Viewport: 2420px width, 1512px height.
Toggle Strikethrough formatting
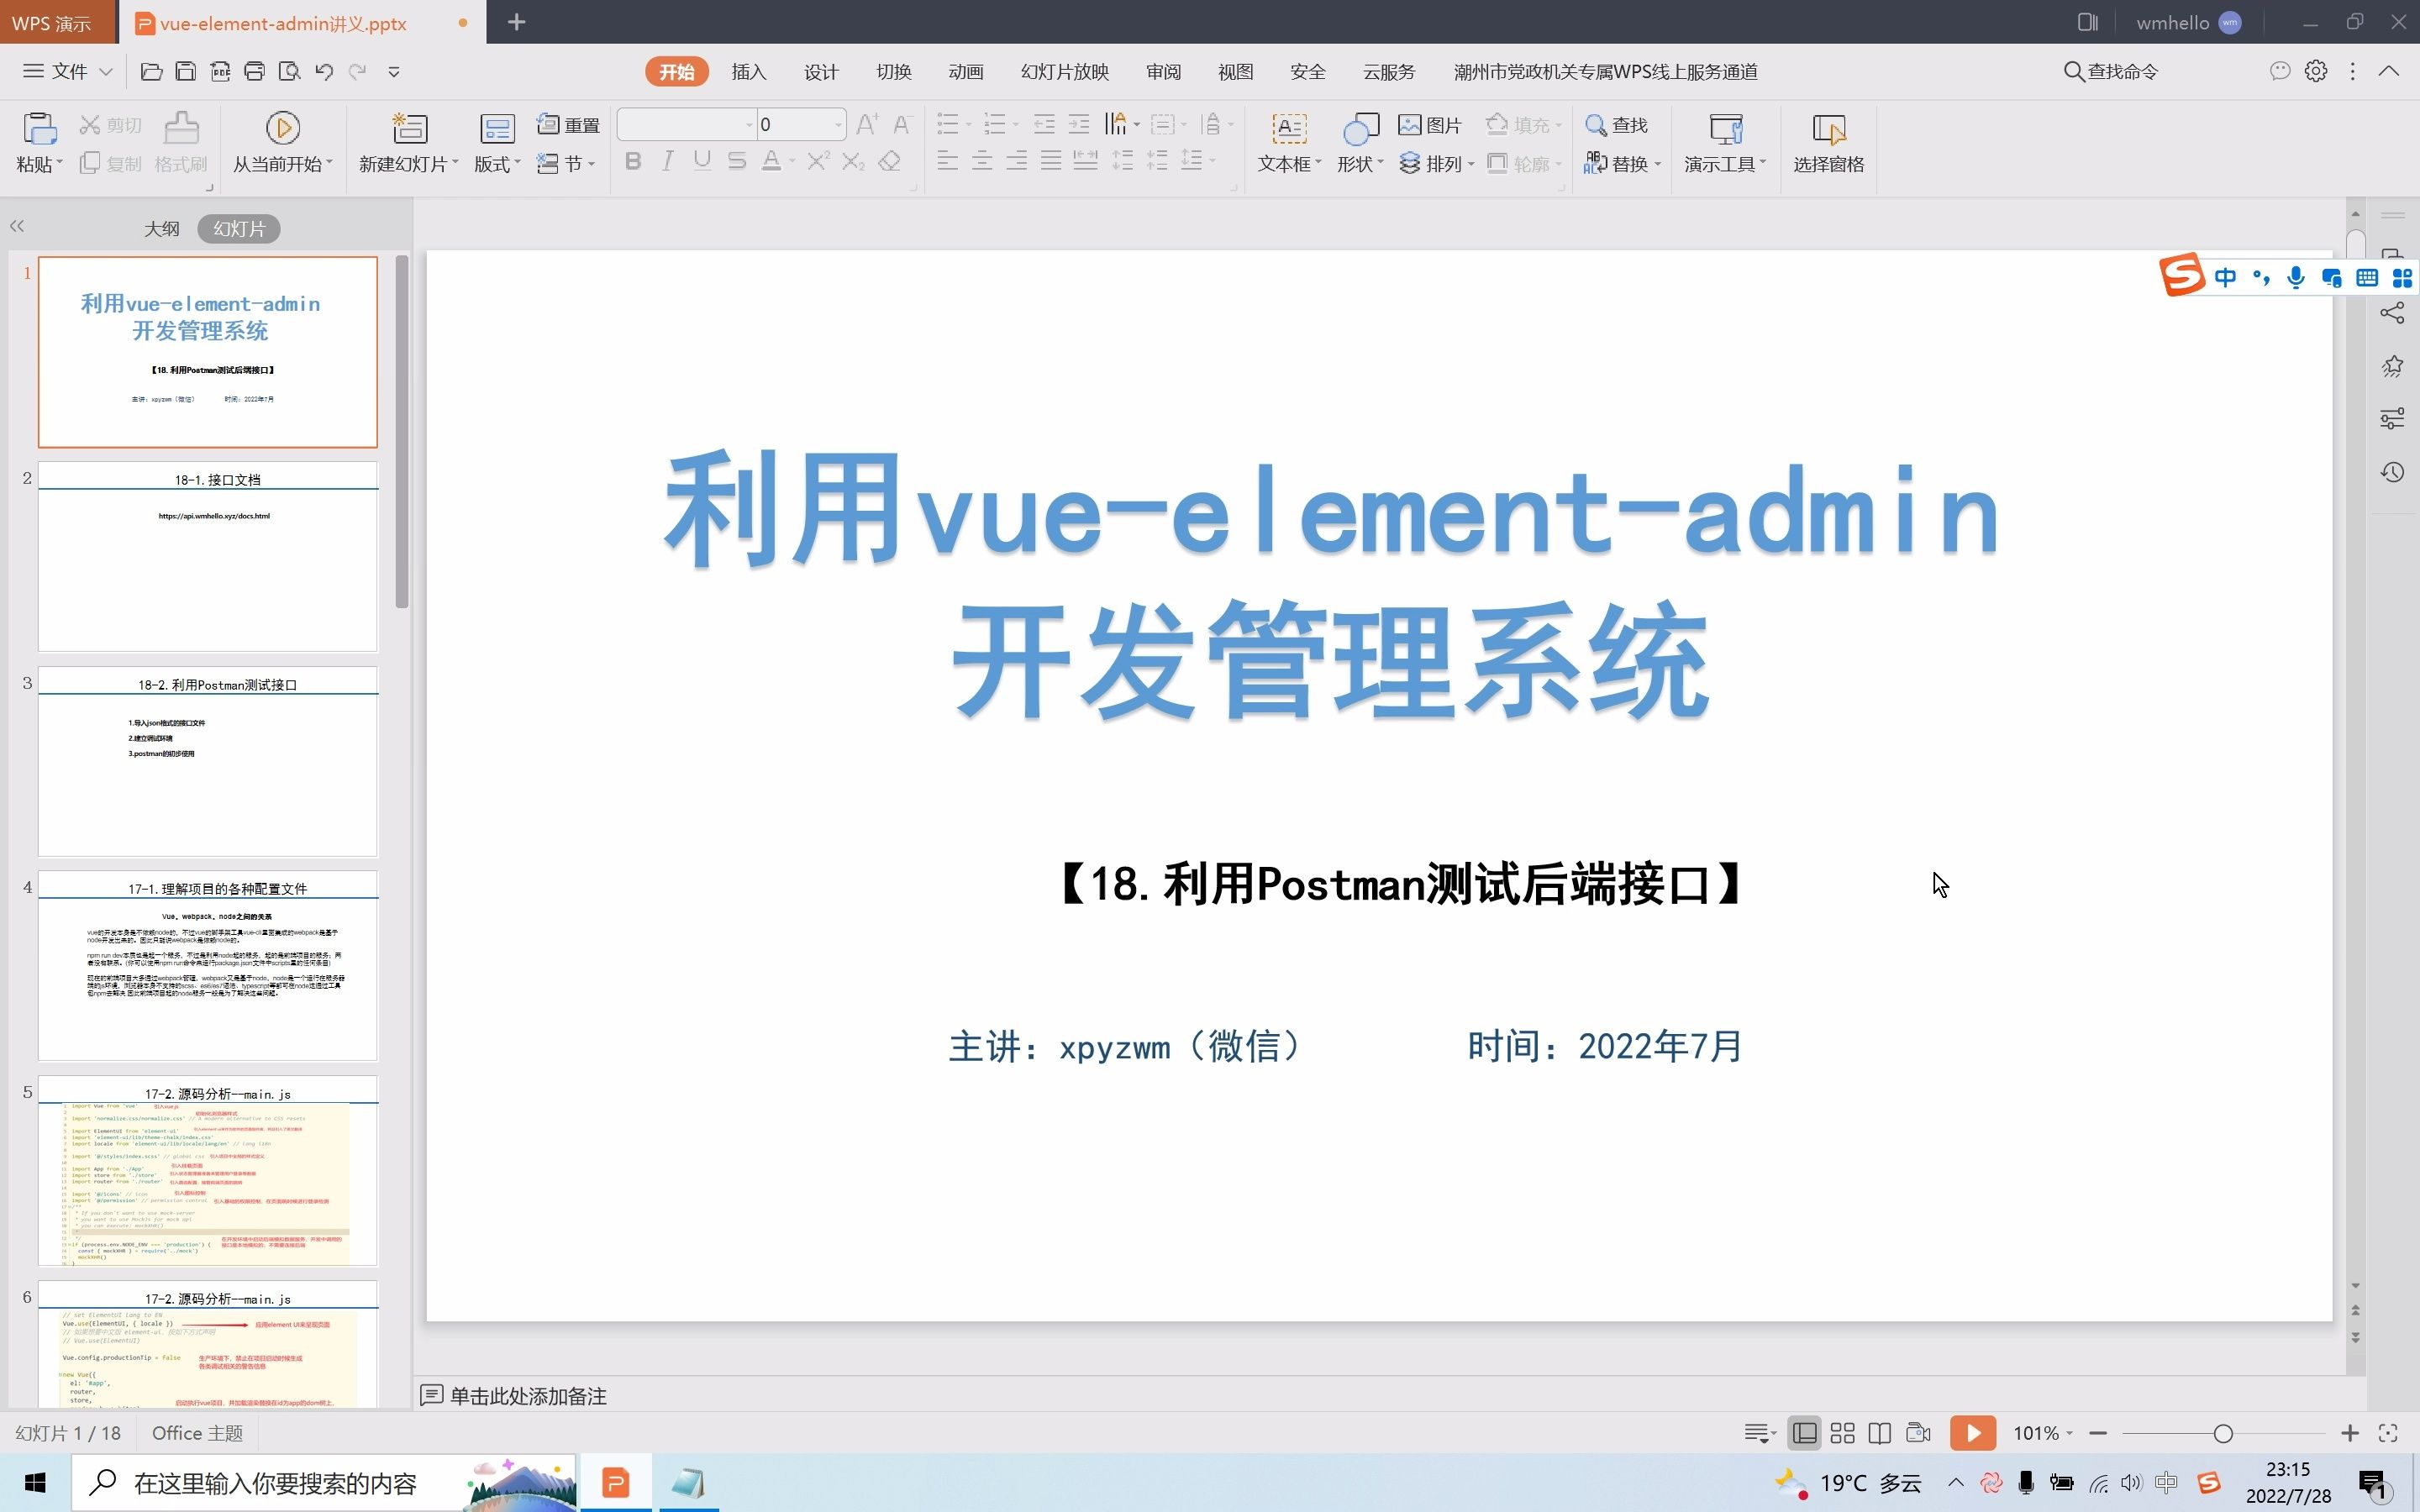(737, 161)
